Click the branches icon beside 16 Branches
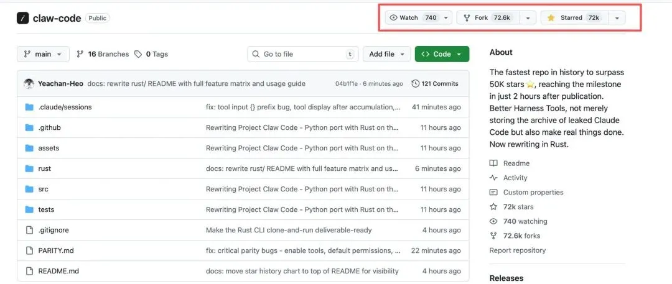 (80, 54)
